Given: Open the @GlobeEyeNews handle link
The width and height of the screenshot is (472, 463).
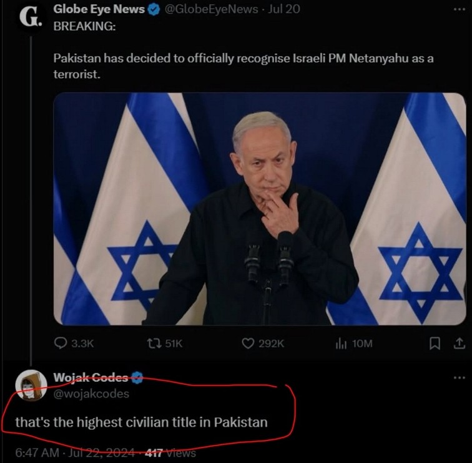Looking at the screenshot, I should (210, 9).
